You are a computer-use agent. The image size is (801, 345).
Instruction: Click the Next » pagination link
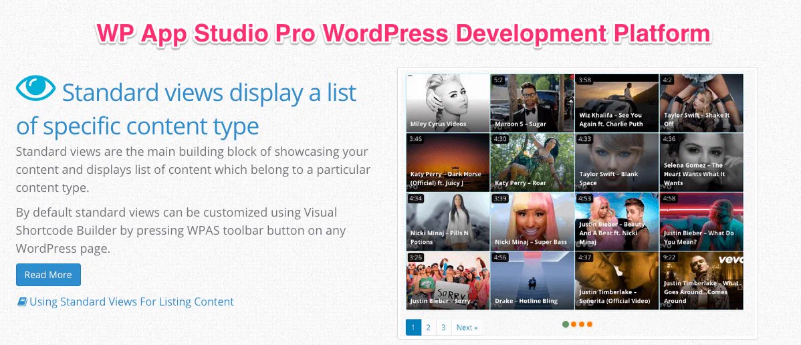(467, 328)
